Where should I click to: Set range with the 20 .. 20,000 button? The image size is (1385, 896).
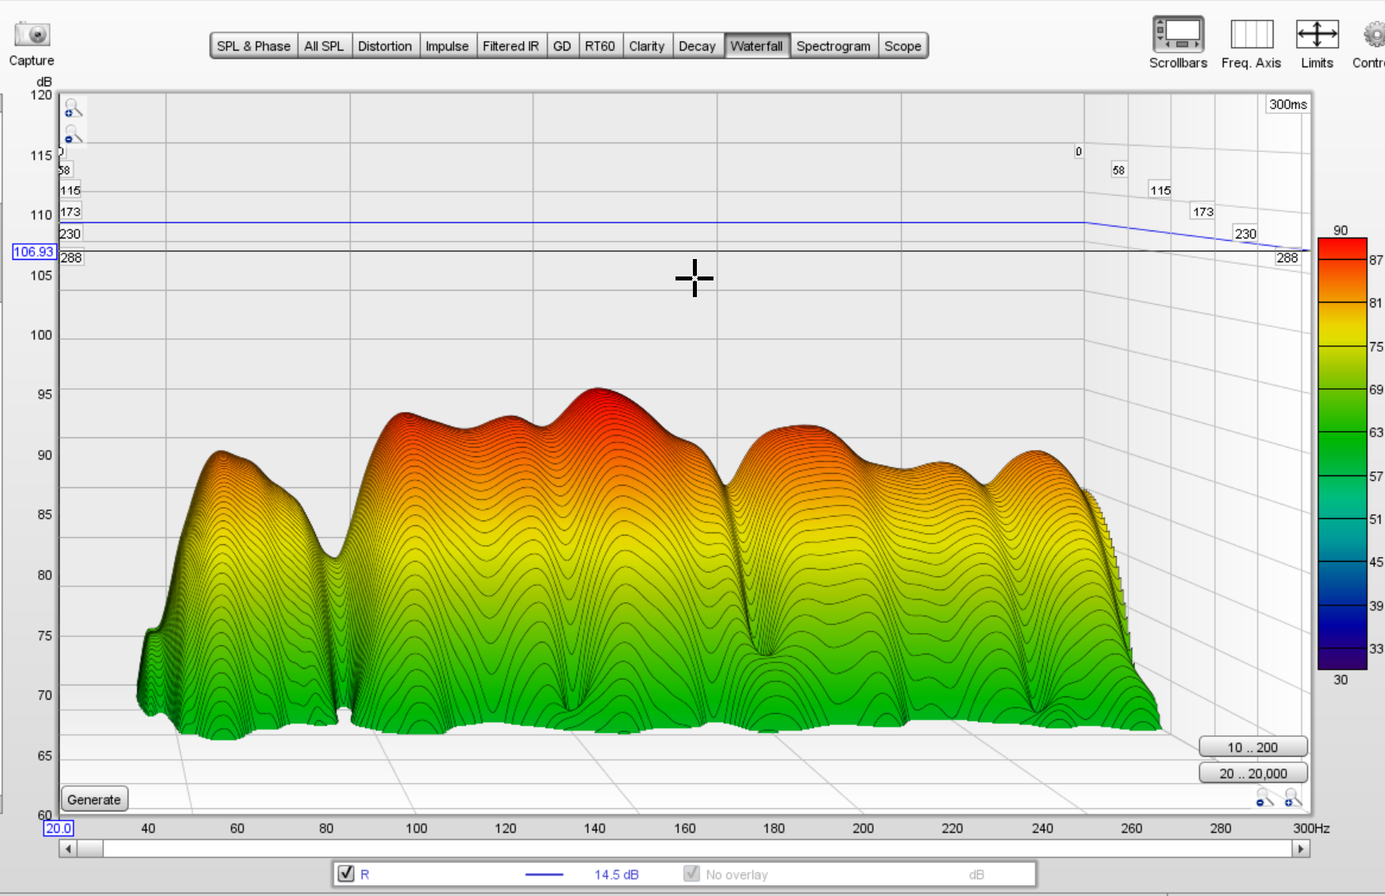pos(1253,773)
